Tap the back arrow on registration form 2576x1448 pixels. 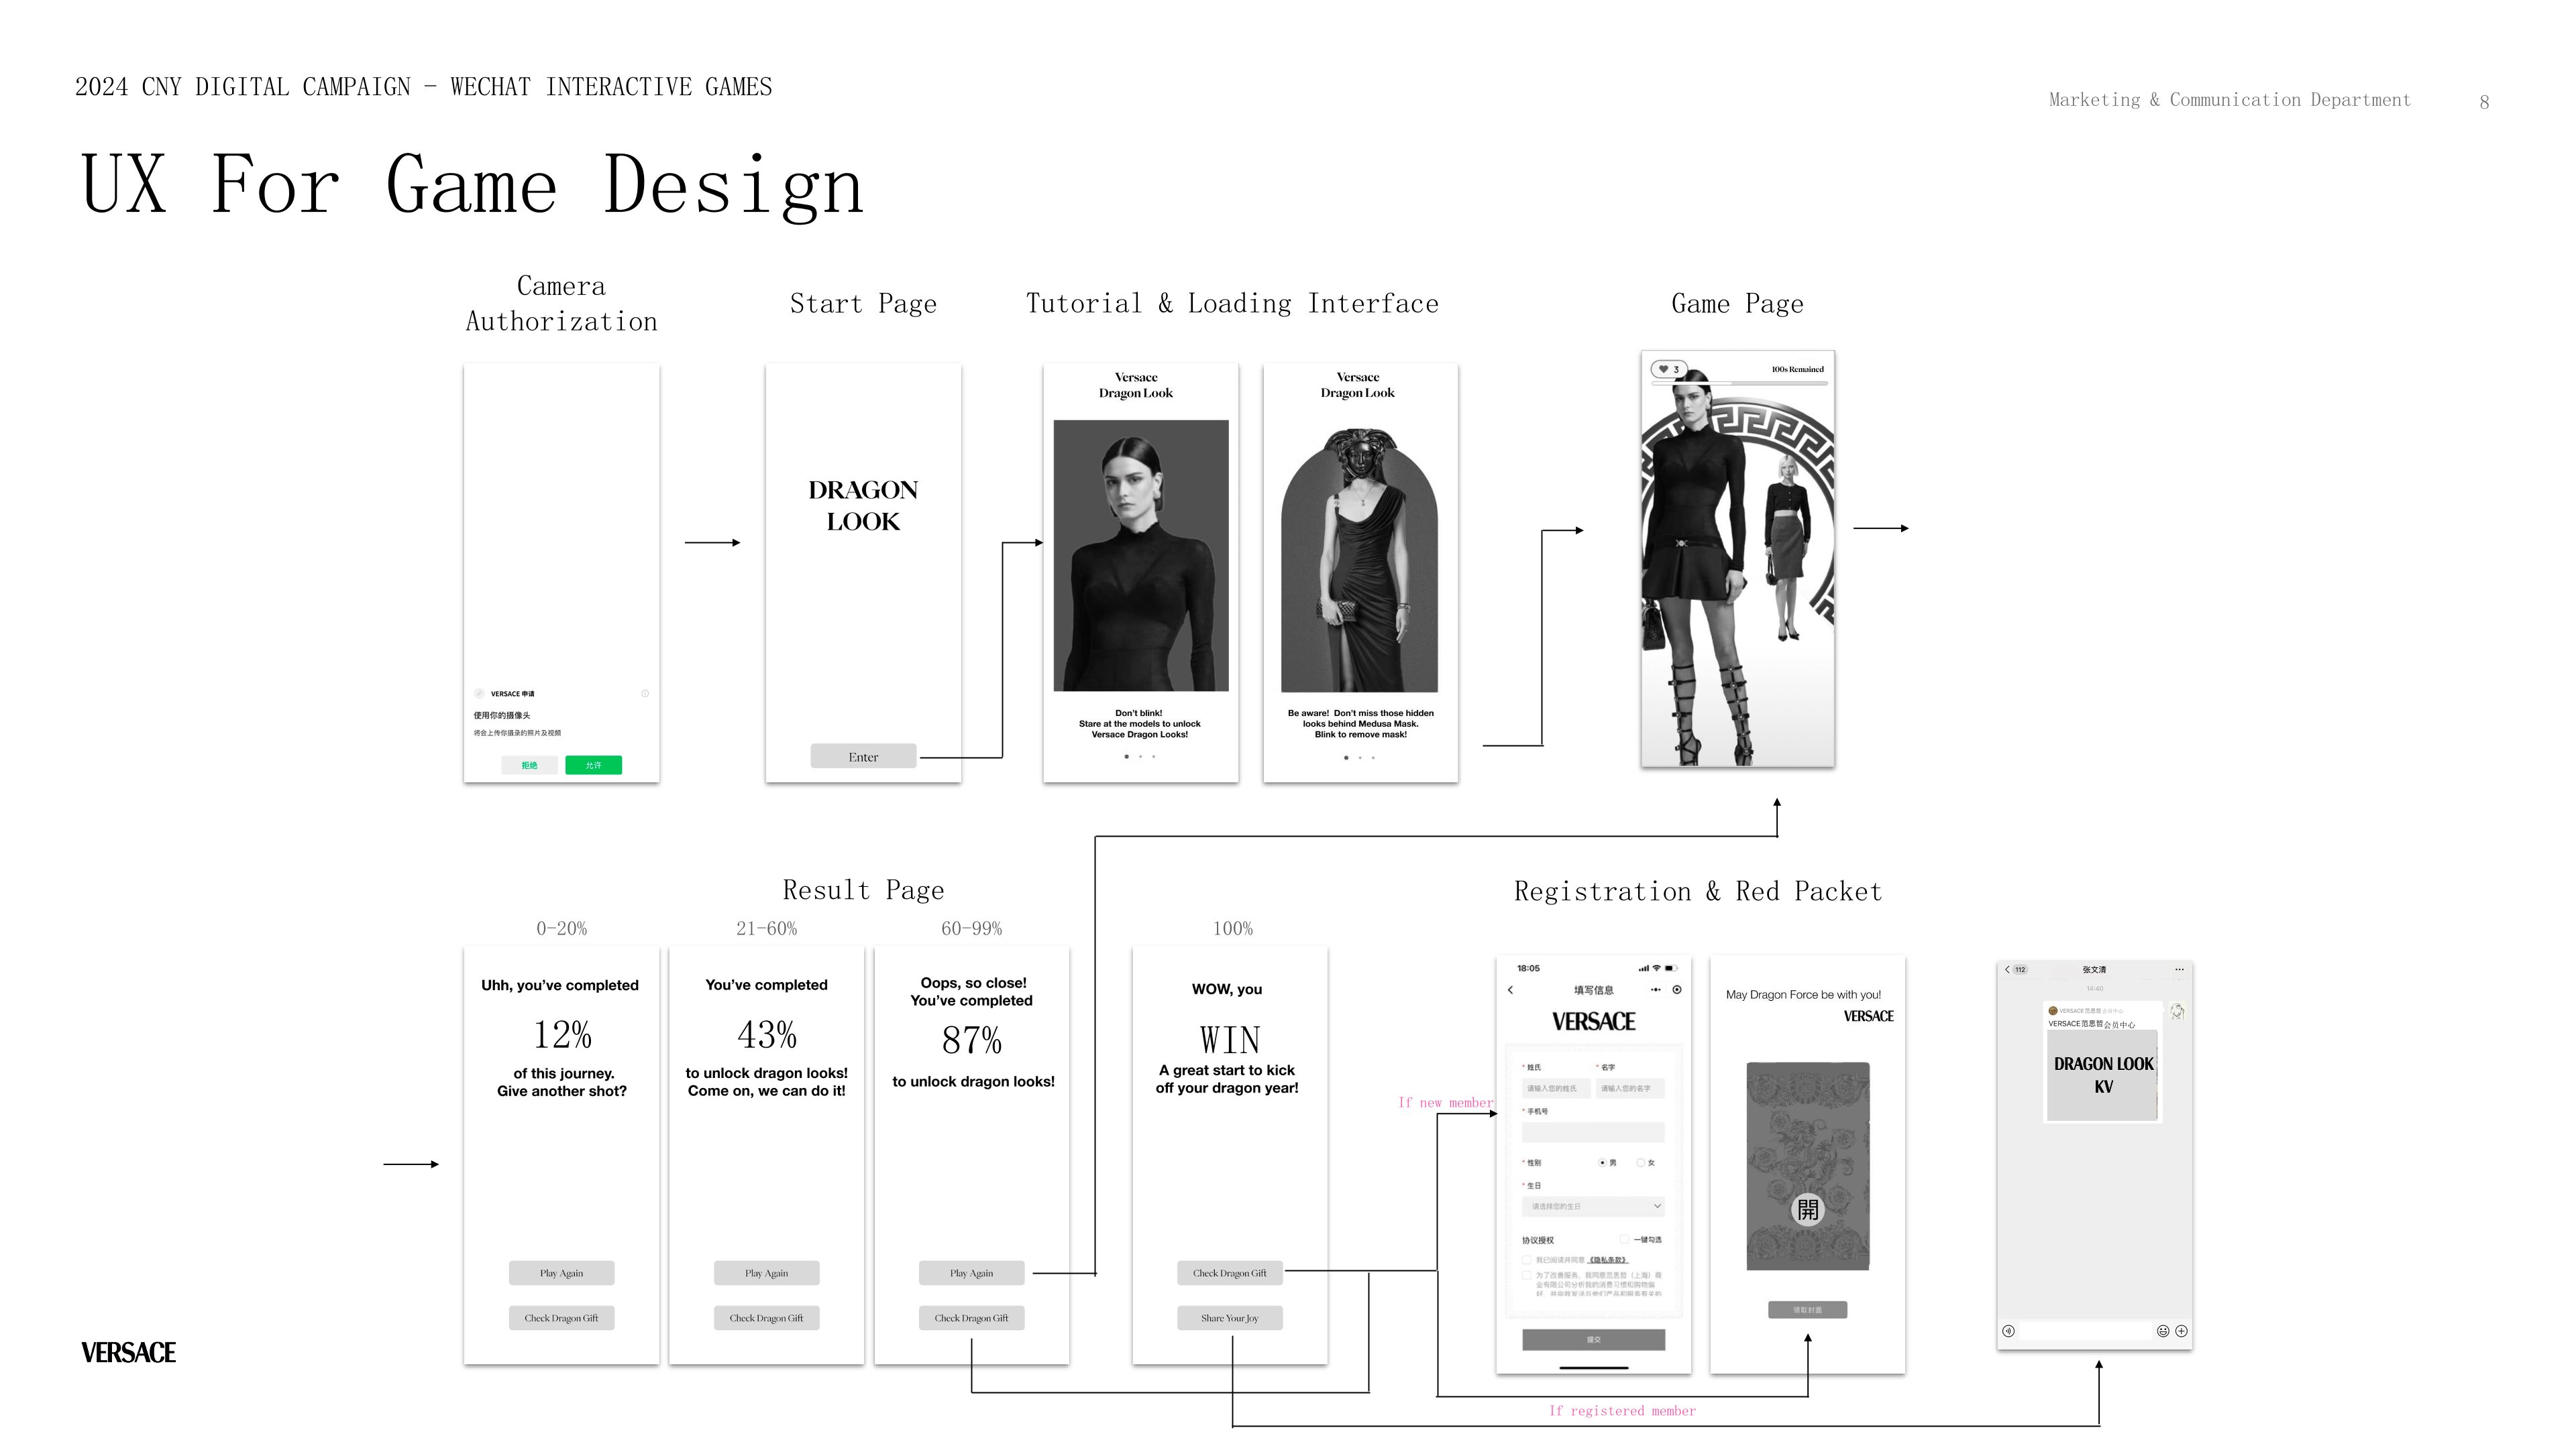pos(1511,990)
